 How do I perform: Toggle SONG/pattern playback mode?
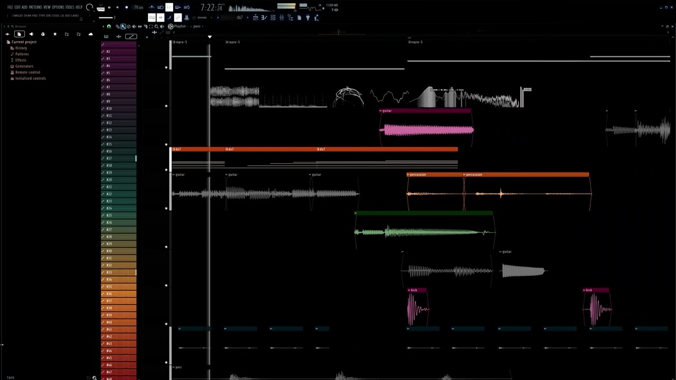click(x=101, y=9)
